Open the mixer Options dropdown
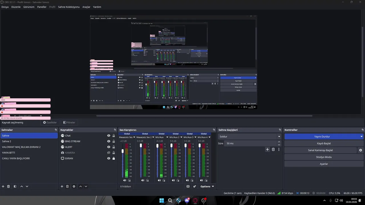 [207, 186]
